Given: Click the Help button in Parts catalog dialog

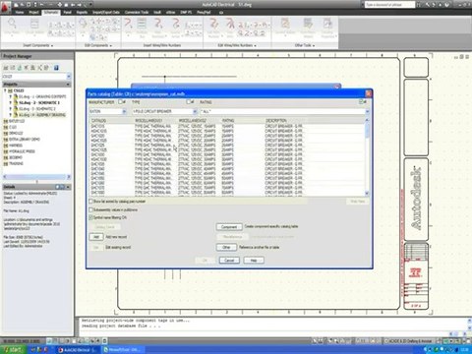Looking at the screenshot, I should tap(254, 261).
